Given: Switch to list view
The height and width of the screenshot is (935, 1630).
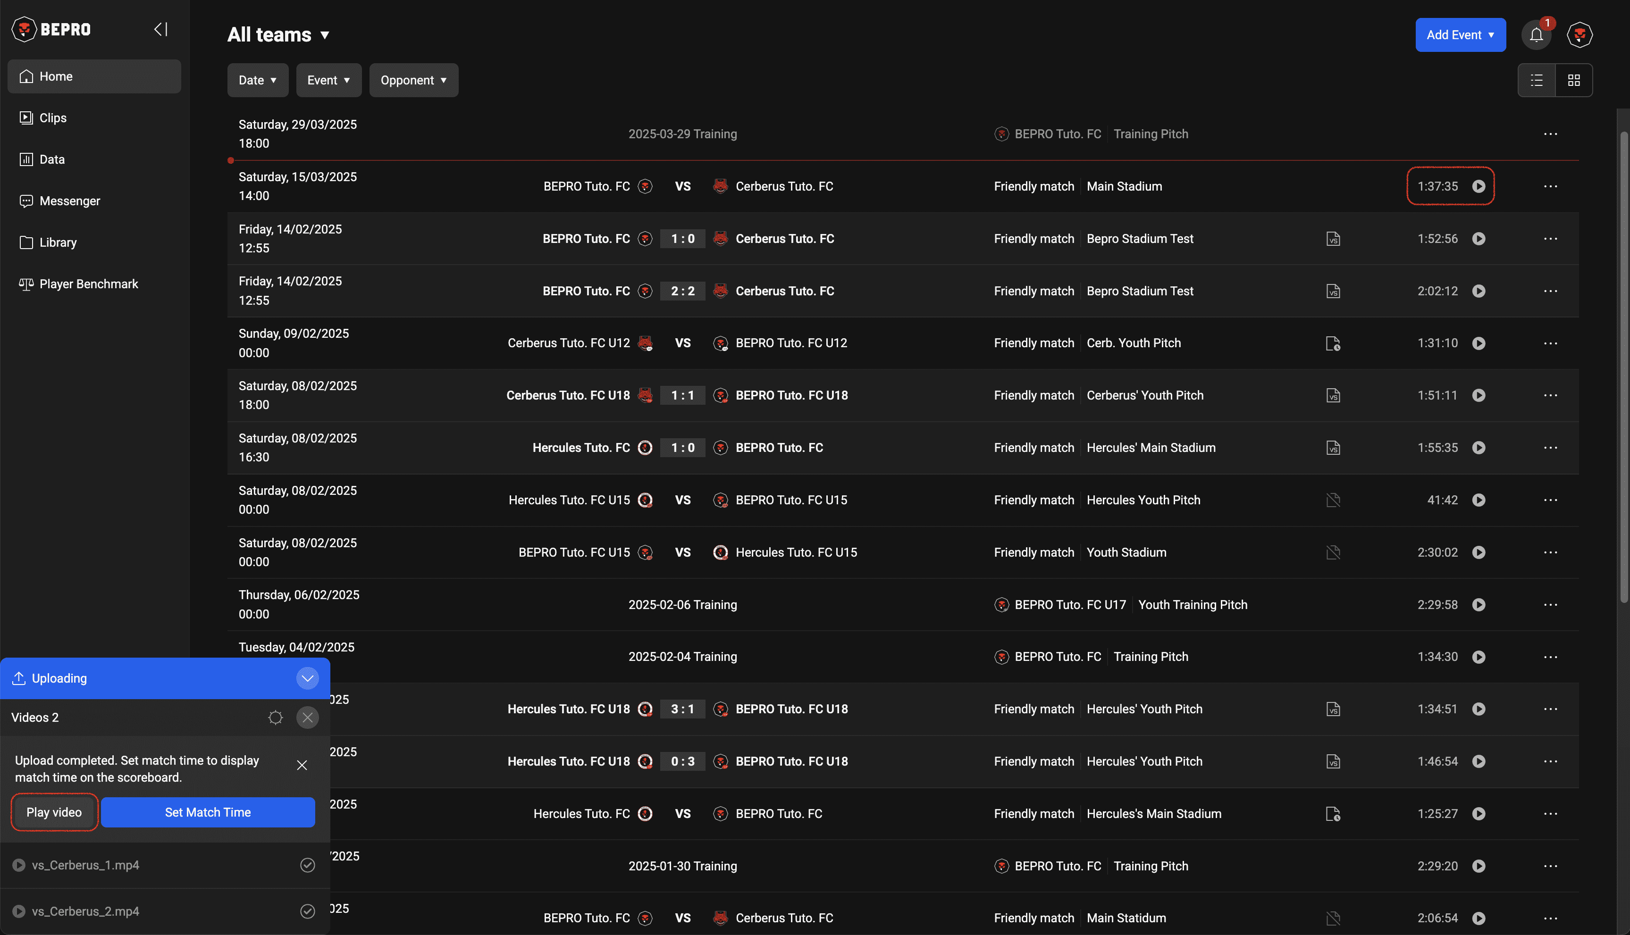Looking at the screenshot, I should [1536, 80].
